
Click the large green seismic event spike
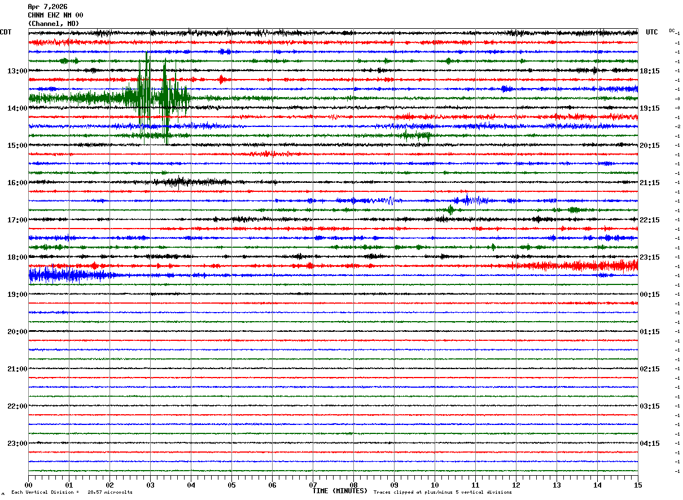(155, 97)
